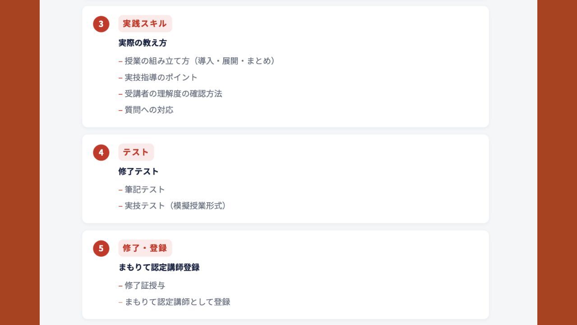The height and width of the screenshot is (325, 577).
Task: Click まもりて認定講師として登録 list item
Action: tap(177, 302)
